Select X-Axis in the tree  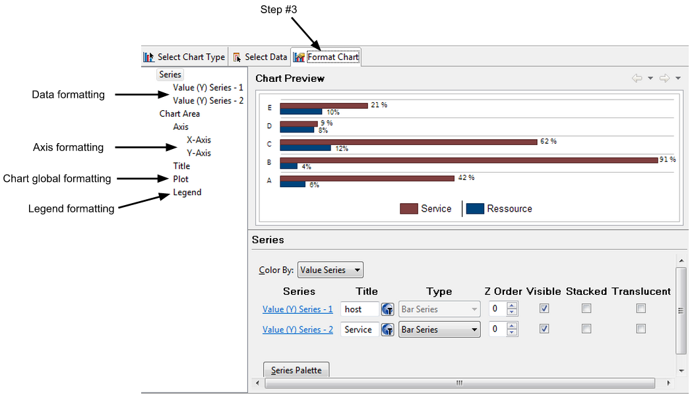tap(199, 140)
